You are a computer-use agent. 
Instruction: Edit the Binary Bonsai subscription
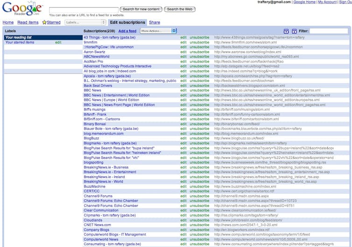(183, 124)
